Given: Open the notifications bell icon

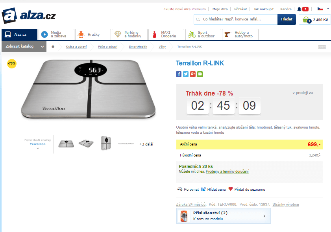Looking at the screenshot, I should tap(299, 9).
